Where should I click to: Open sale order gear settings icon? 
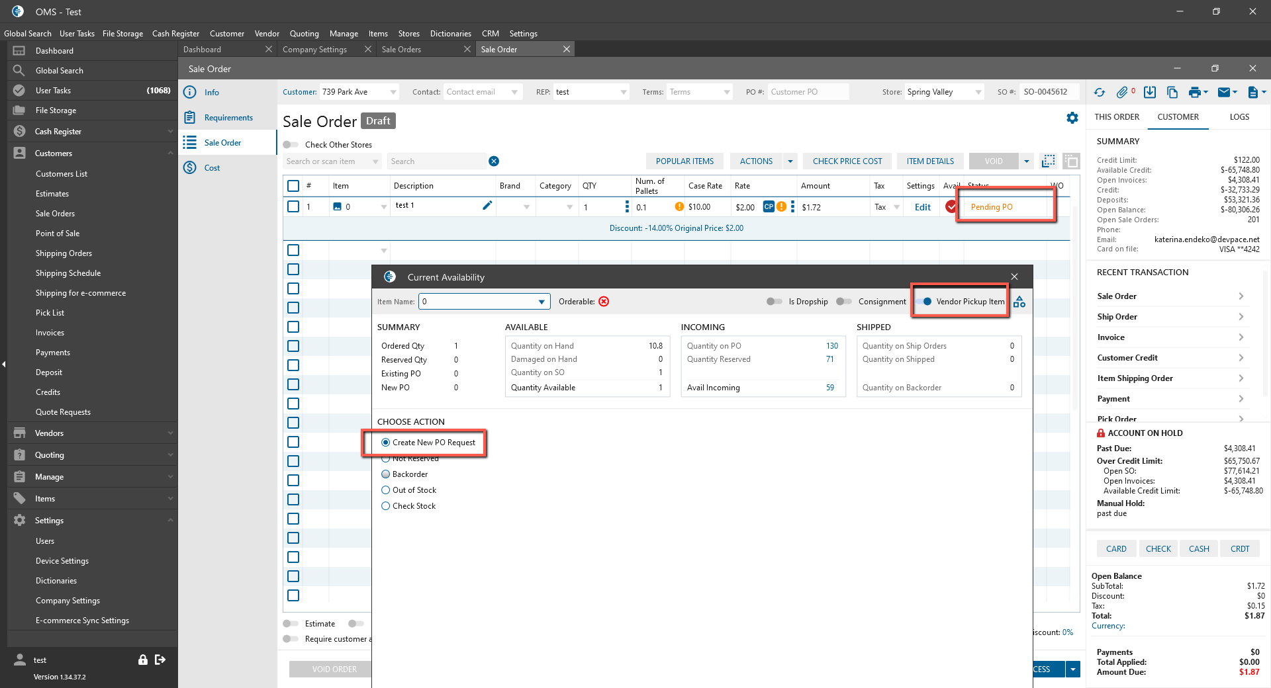(1072, 118)
